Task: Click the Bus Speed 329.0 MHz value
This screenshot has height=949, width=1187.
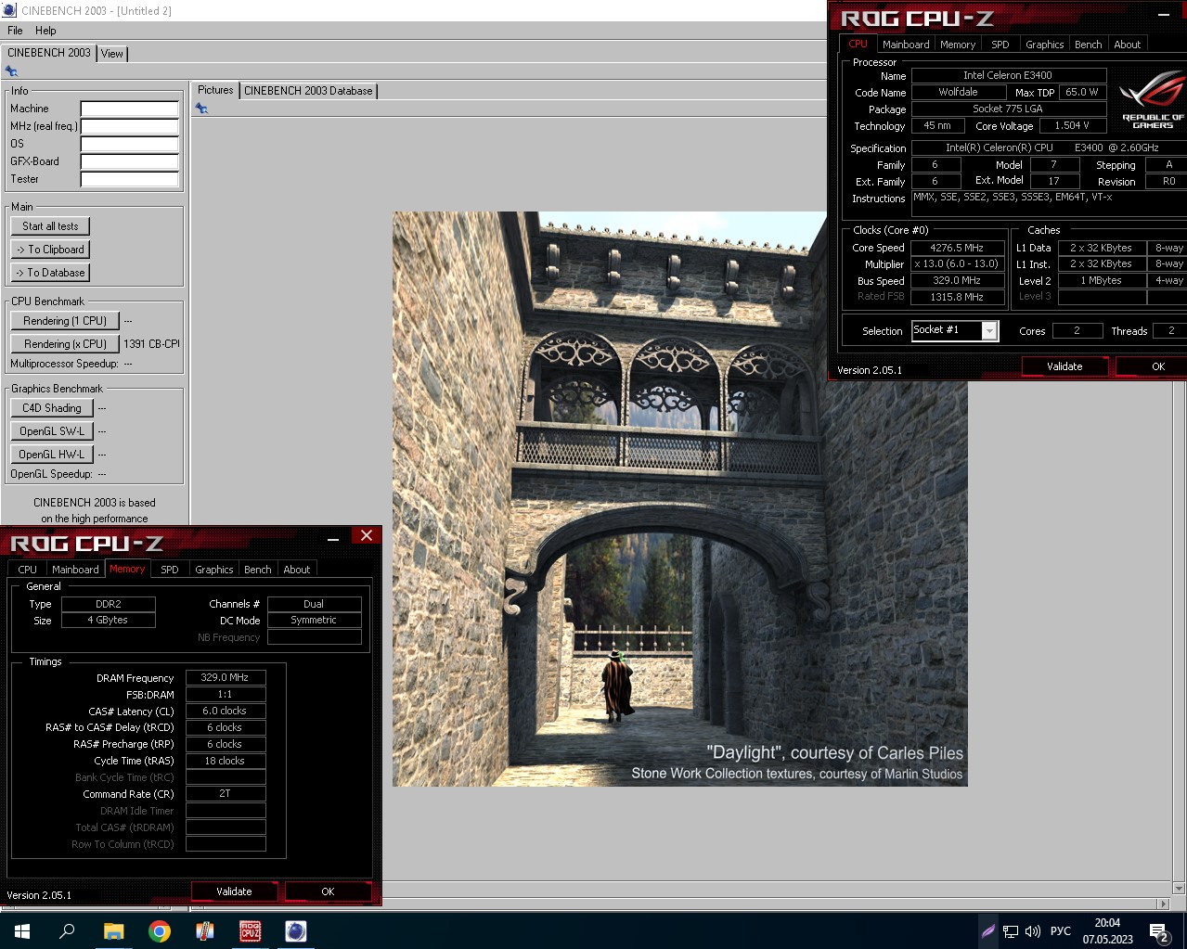Action: 956,280
